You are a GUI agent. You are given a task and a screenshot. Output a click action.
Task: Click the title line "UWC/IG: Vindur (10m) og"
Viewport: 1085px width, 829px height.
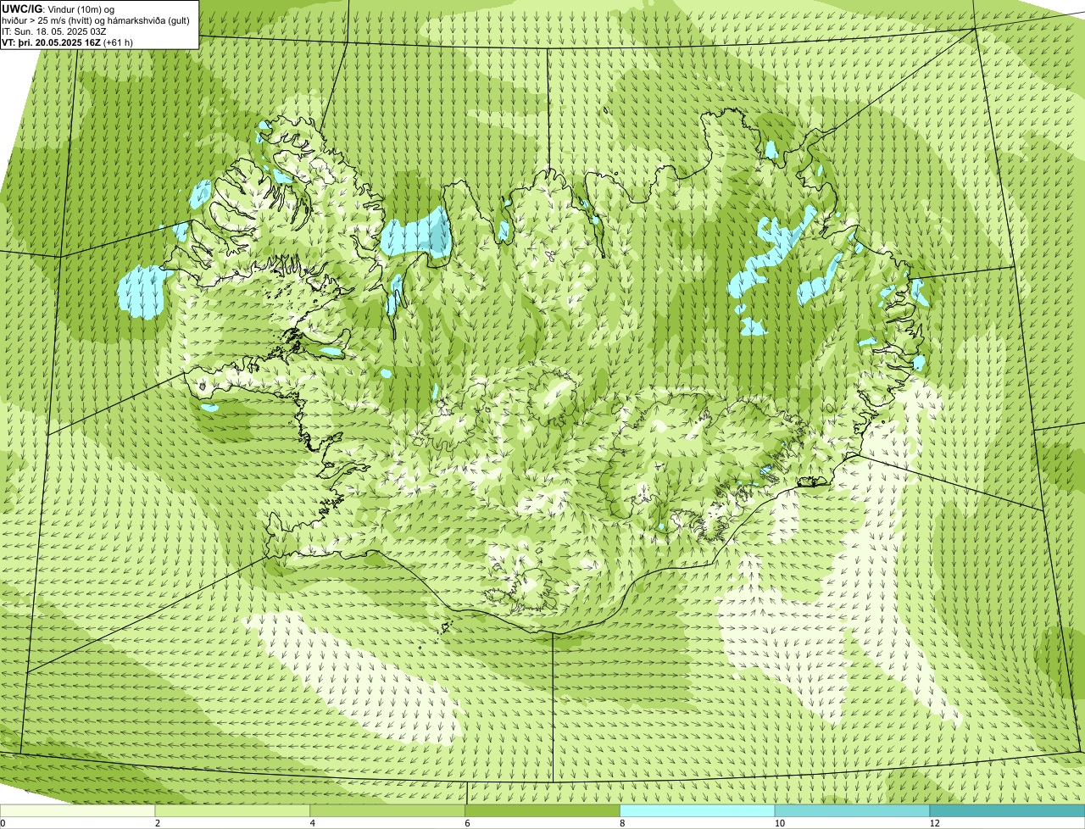coord(58,9)
